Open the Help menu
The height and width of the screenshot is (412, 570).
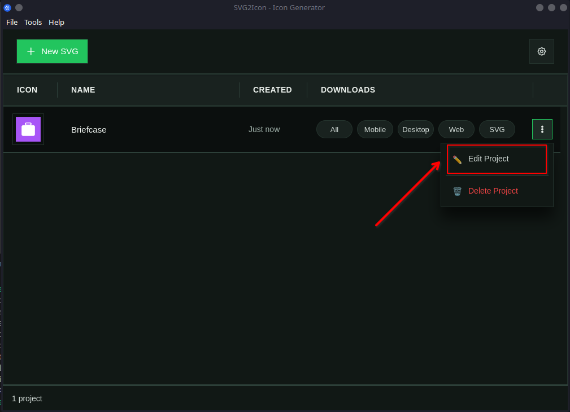(x=56, y=22)
